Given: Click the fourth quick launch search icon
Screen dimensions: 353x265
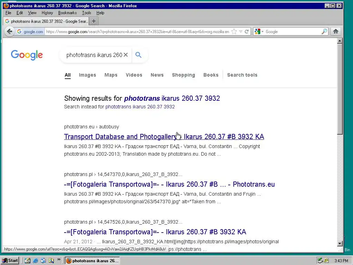Looking at the screenshot, I should (51, 261).
